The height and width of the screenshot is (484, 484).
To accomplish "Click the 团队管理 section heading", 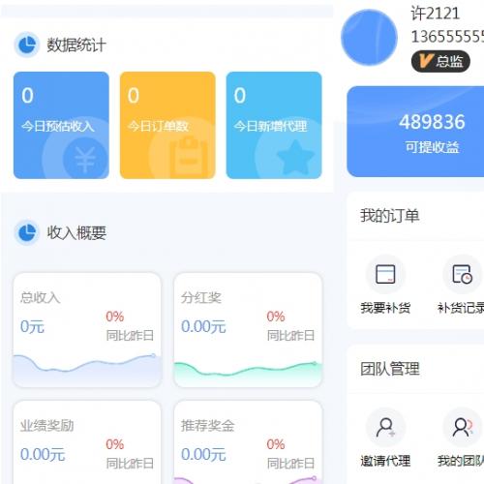I will point(390,369).
